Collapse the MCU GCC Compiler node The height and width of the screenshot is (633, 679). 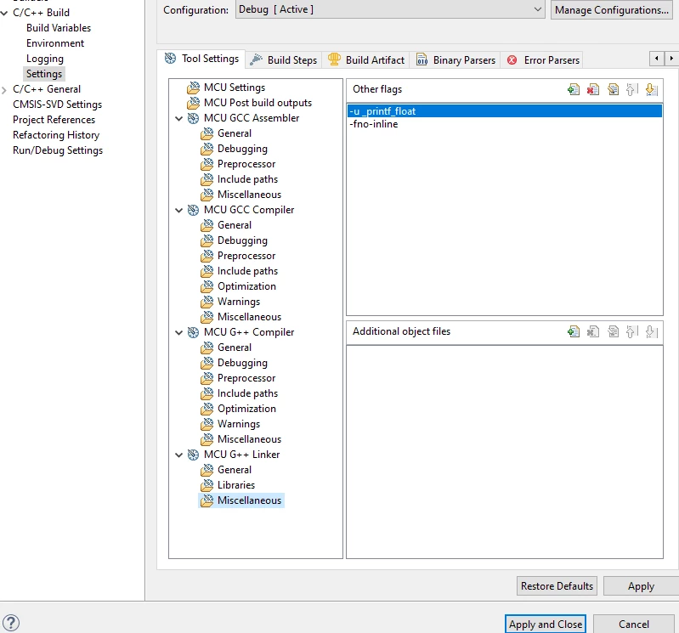coord(178,210)
